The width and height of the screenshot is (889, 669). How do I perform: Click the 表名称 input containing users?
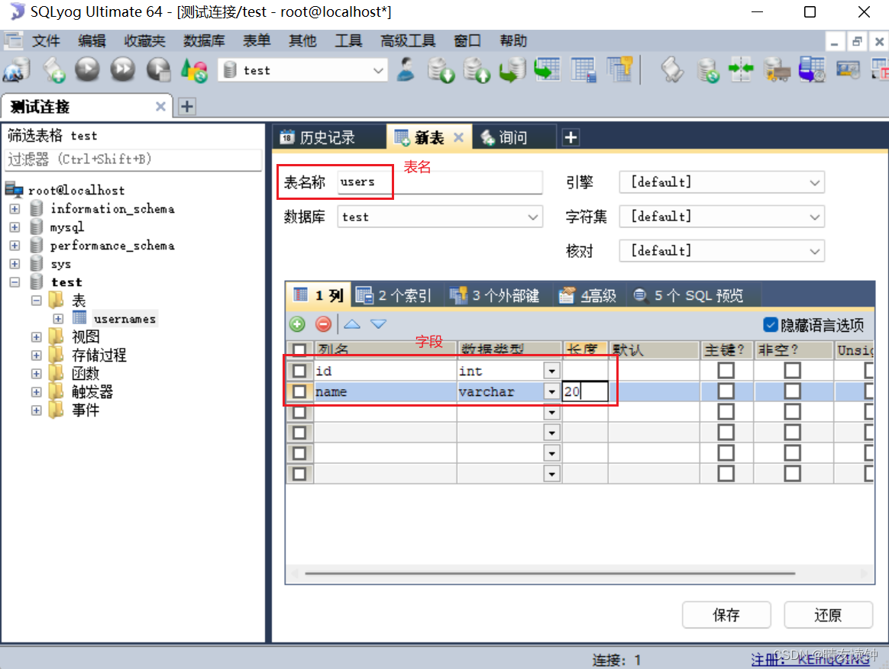click(x=440, y=182)
